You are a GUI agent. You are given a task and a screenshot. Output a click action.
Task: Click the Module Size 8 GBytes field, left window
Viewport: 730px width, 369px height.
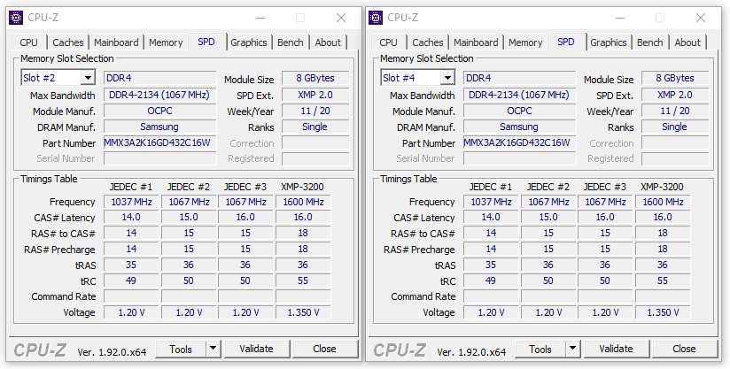coord(315,78)
